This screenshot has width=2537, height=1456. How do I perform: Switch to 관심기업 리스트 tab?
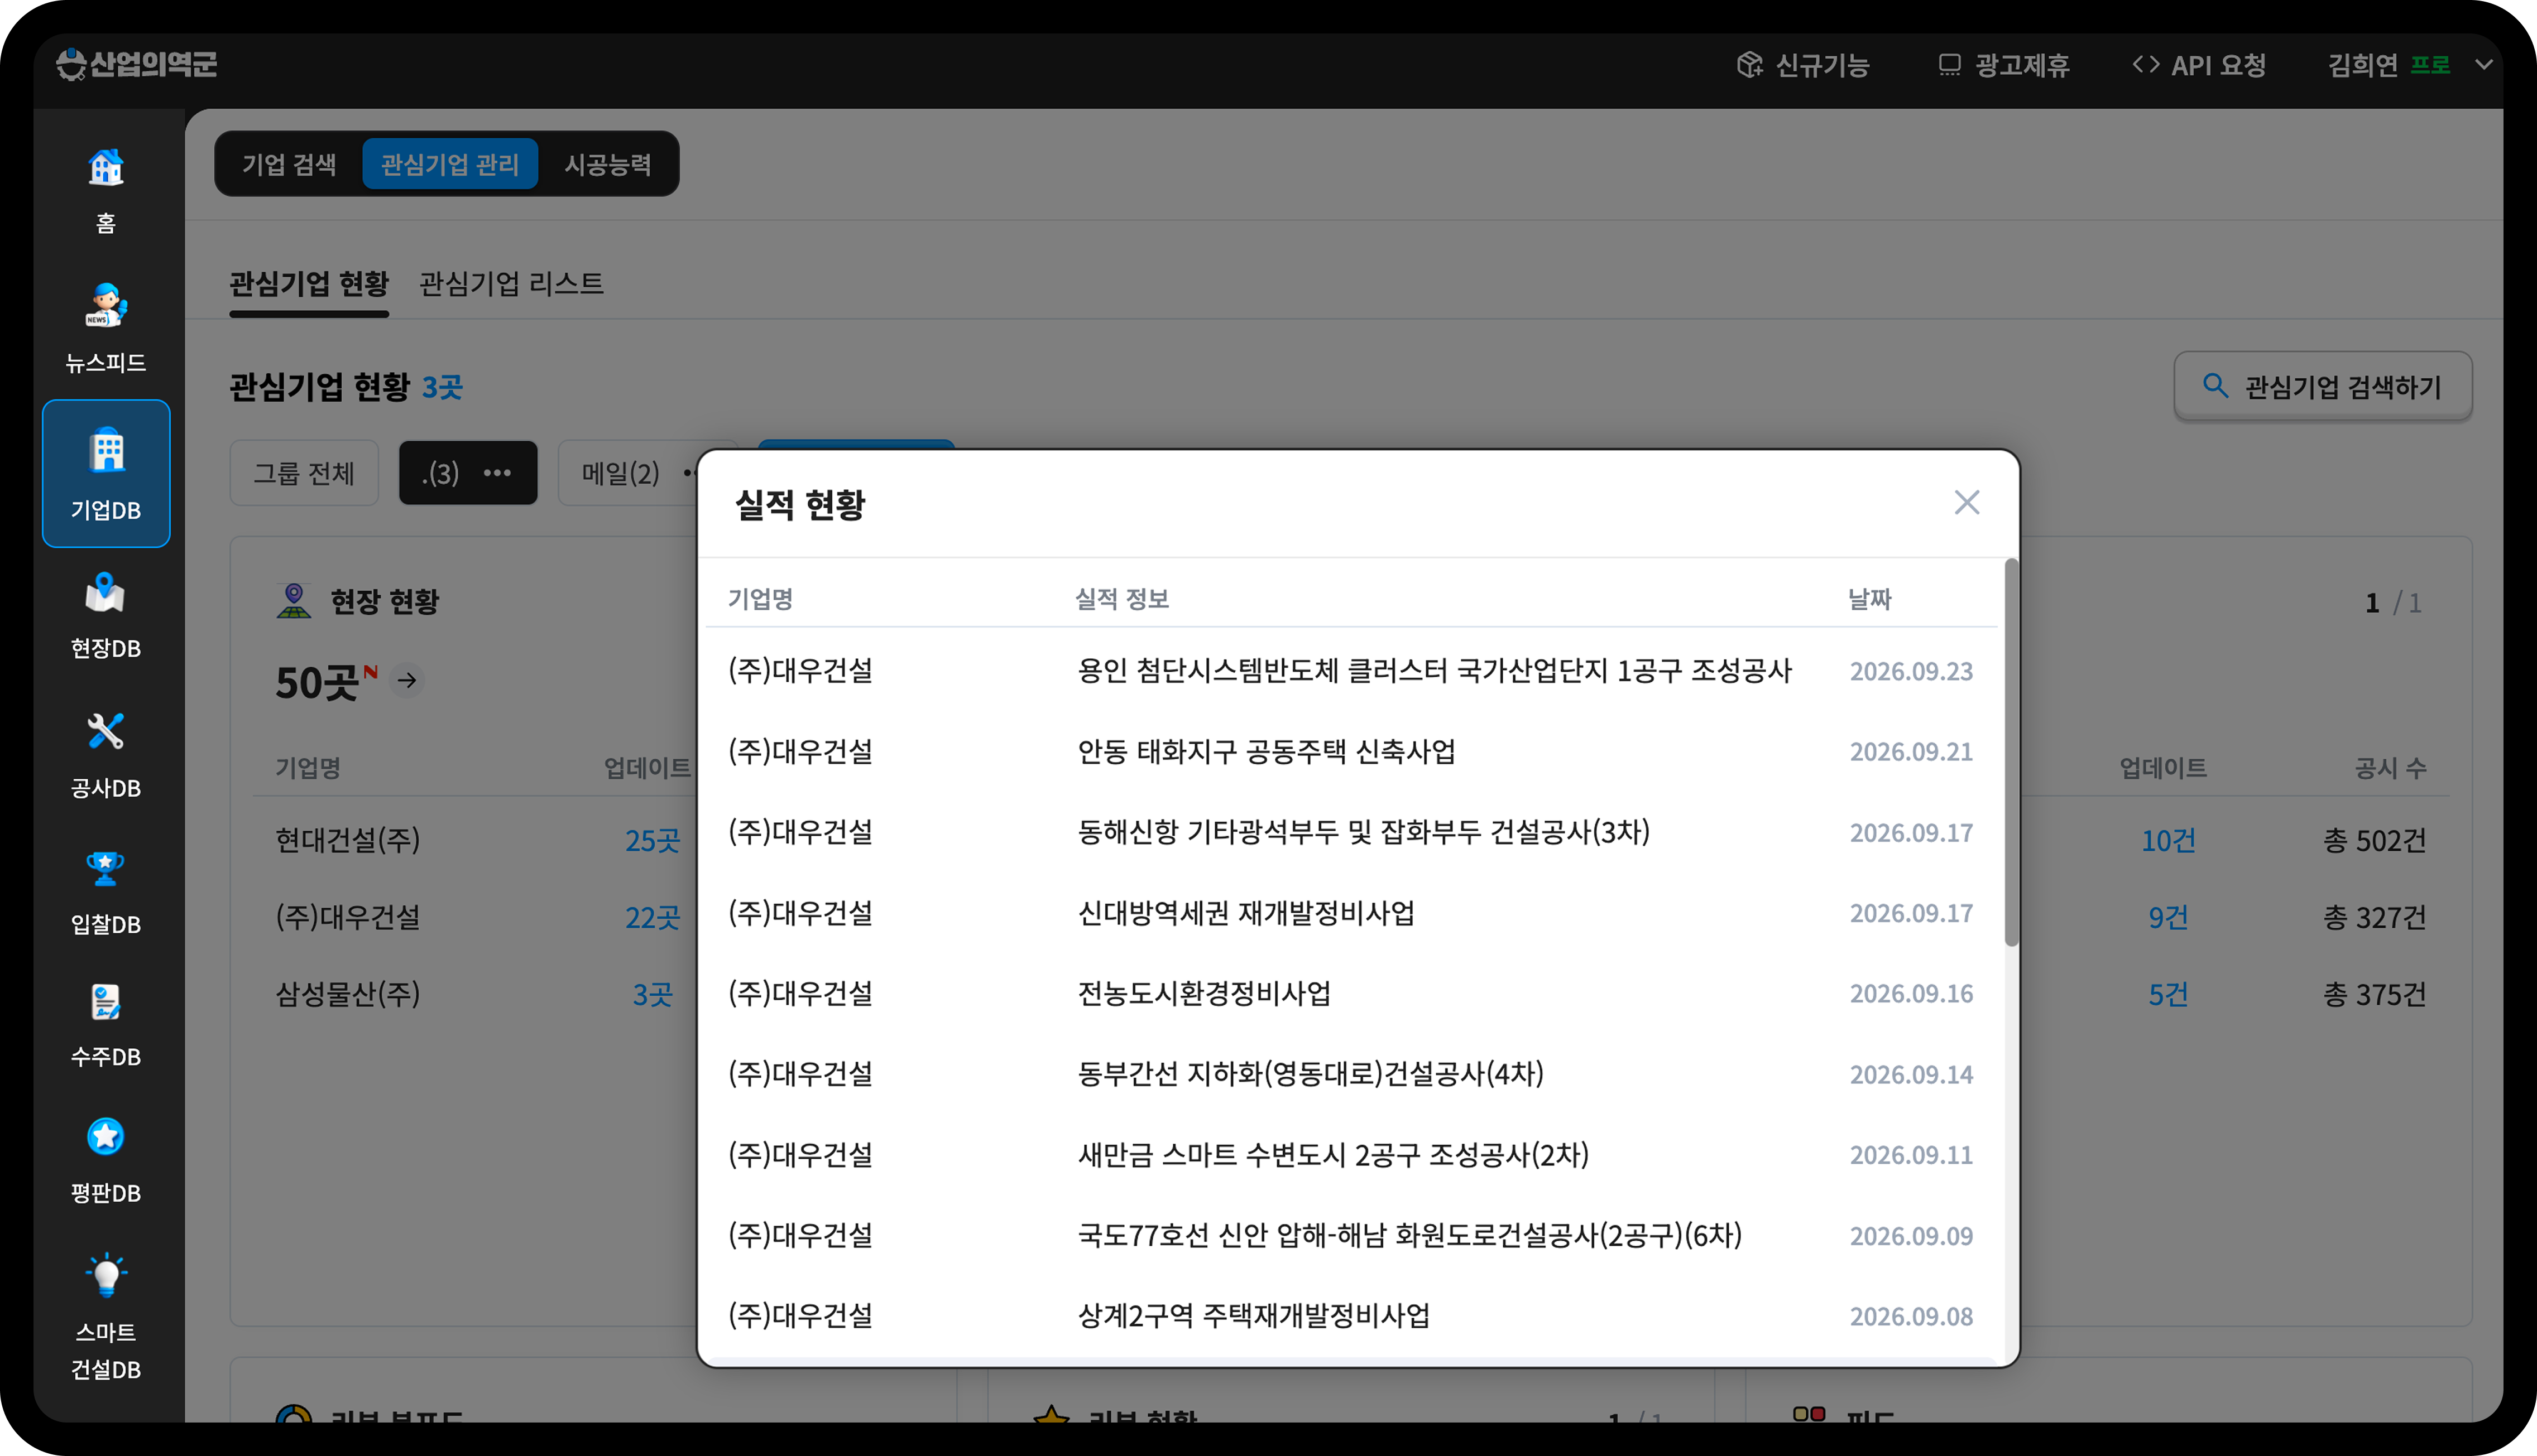pos(511,284)
